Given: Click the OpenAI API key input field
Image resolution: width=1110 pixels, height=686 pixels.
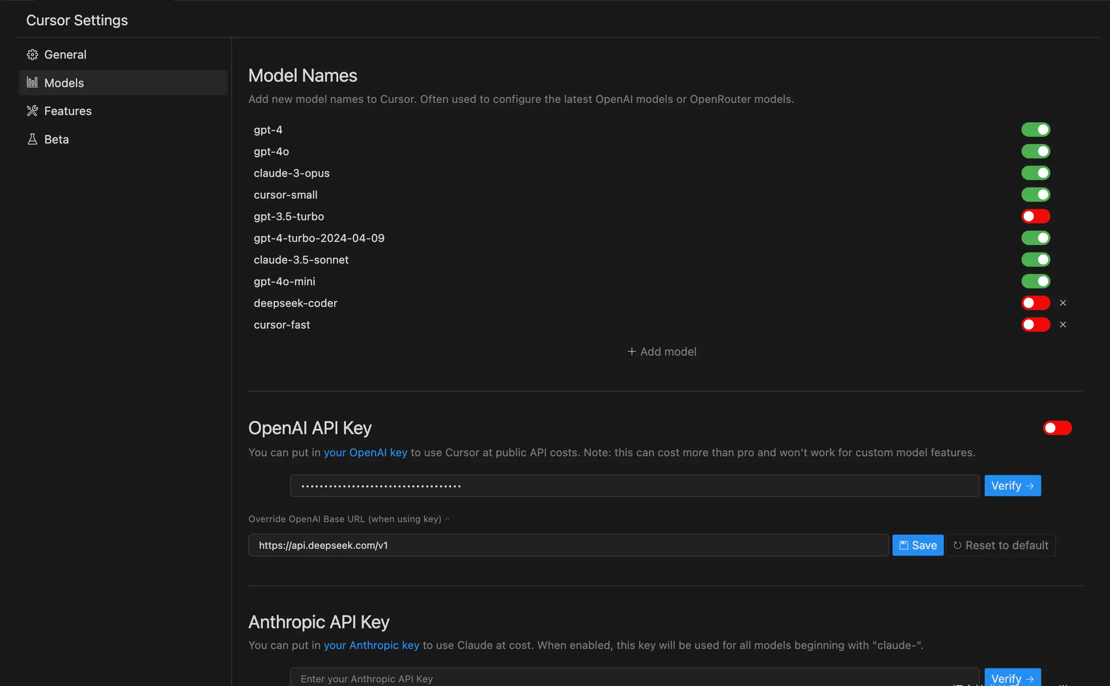Looking at the screenshot, I should coord(634,486).
